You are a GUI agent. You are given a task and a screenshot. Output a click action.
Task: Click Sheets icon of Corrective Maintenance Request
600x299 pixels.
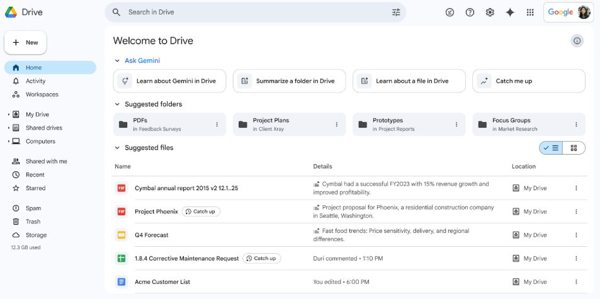tap(122, 259)
